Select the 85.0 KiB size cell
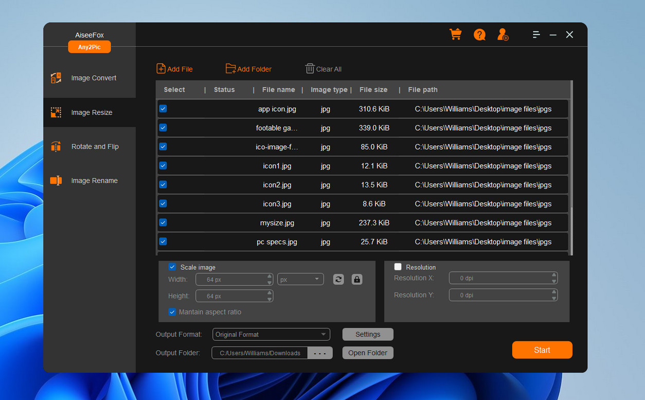Image resolution: width=645 pixels, height=400 pixels. tap(374, 147)
